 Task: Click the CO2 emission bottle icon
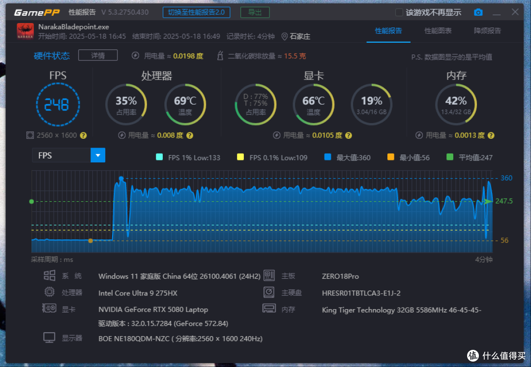coord(220,55)
